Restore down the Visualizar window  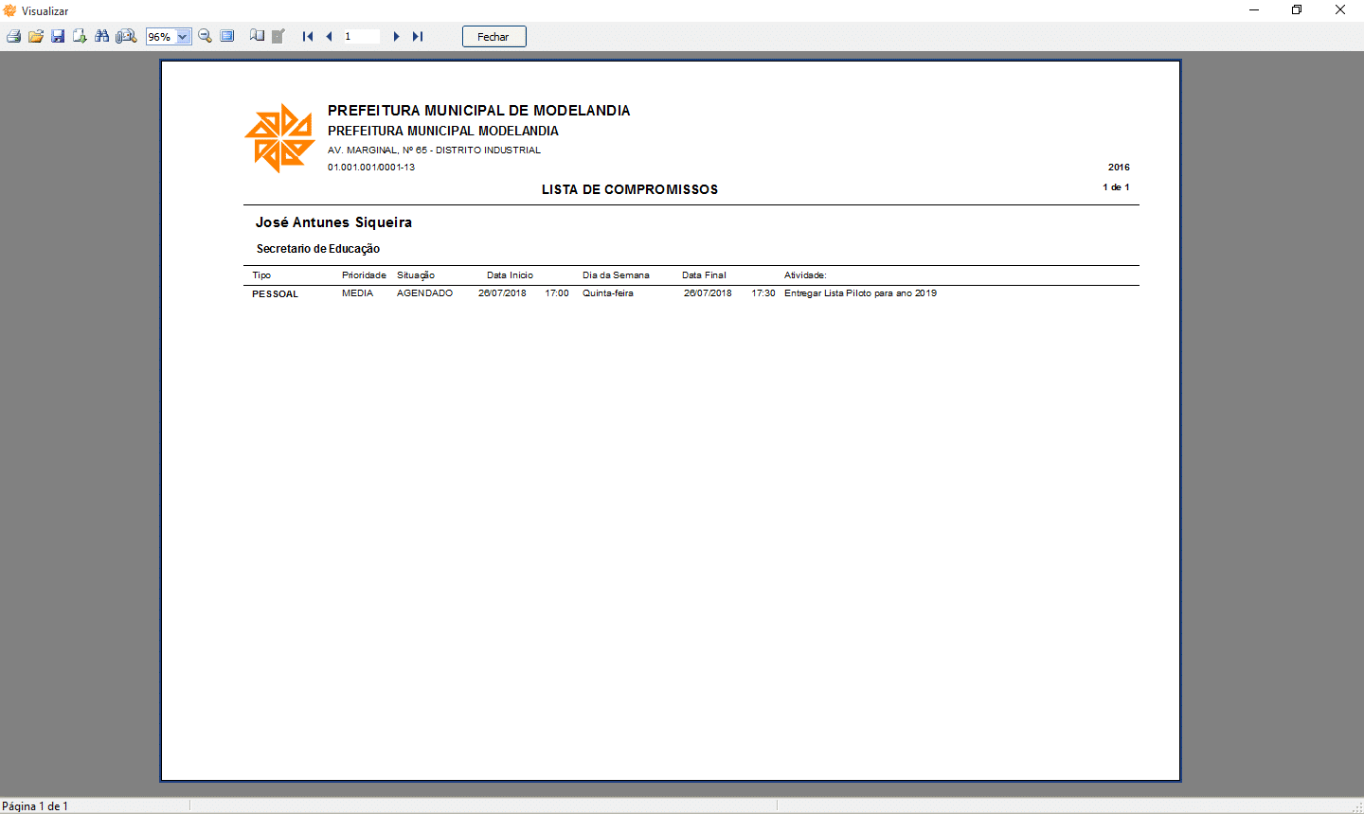click(1297, 10)
